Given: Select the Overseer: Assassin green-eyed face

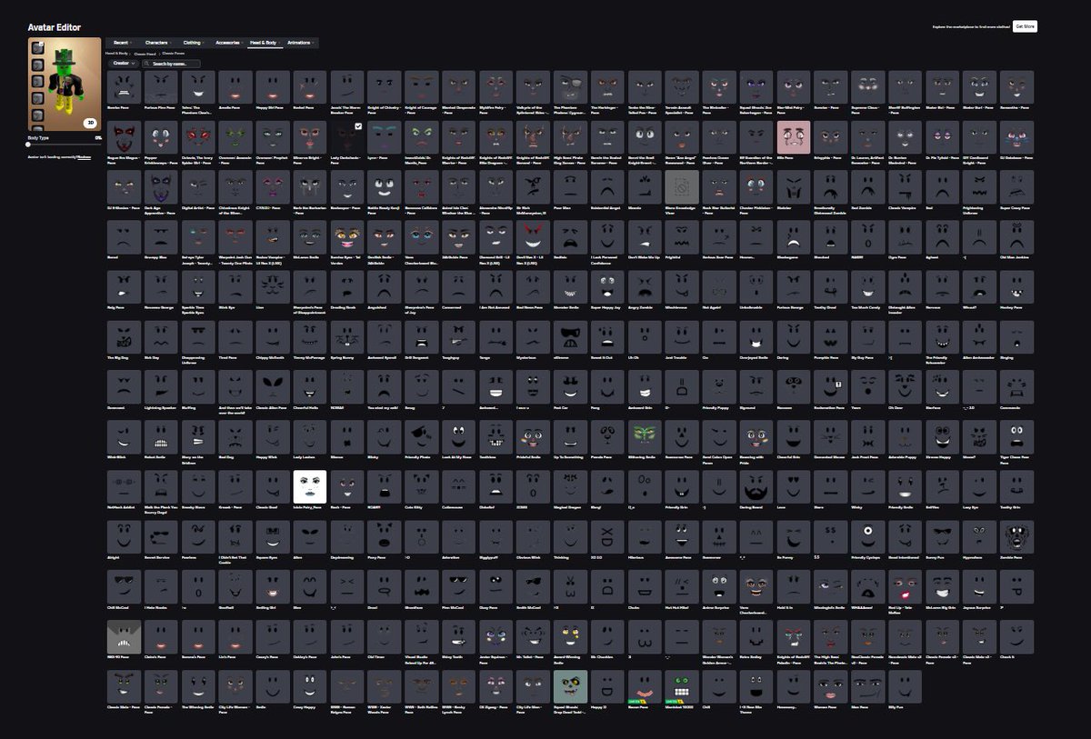Looking at the screenshot, I should pos(235,137).
